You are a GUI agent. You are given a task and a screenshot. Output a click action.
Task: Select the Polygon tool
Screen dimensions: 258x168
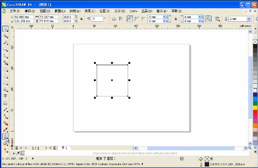tap(5, 83)
